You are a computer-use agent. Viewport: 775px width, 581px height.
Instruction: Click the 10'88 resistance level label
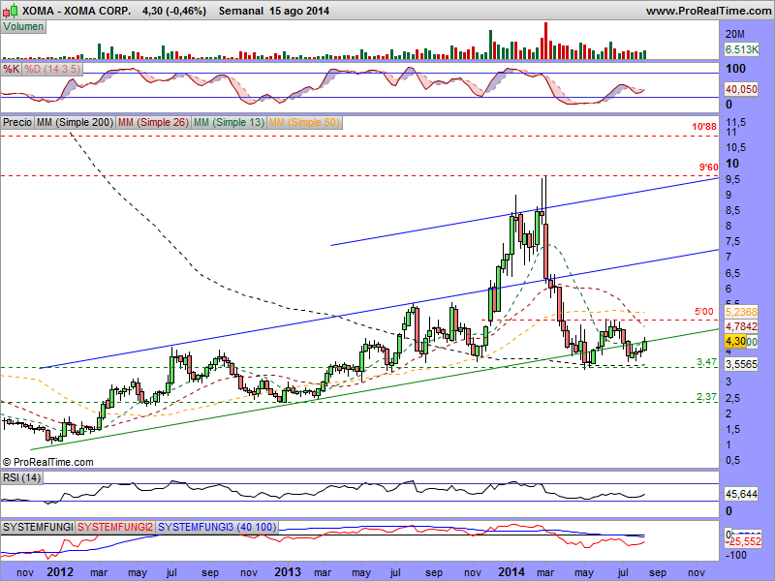[x=704, y=127]
